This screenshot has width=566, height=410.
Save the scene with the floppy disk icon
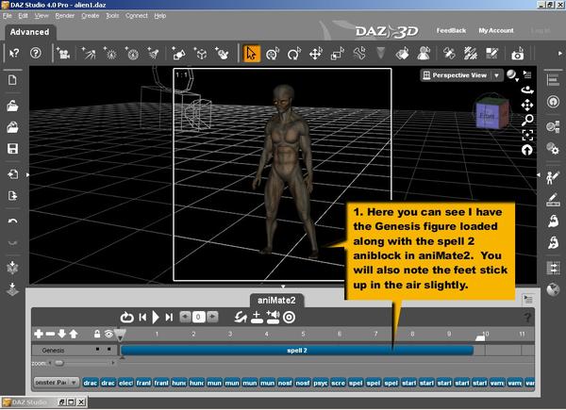12,149
